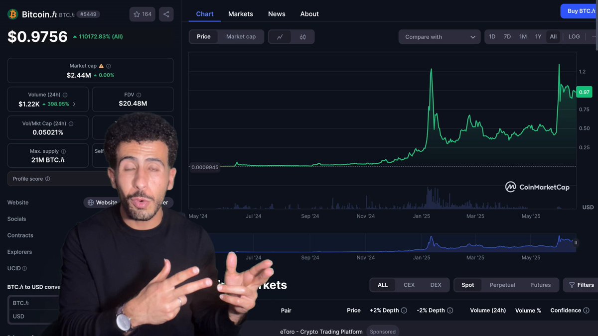The width and height of the screenshot is (598, 336).
Task: Open the share icon button
Action: tap(166, 14)
